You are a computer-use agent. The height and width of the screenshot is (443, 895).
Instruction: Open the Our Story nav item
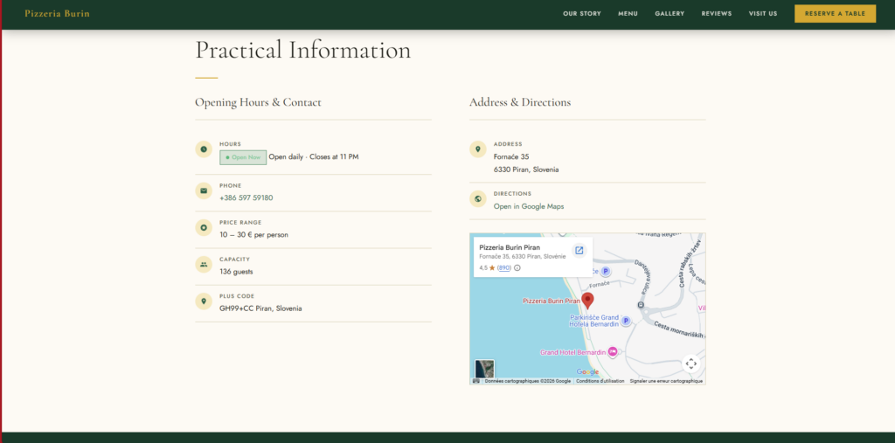(x=581, y=14)
